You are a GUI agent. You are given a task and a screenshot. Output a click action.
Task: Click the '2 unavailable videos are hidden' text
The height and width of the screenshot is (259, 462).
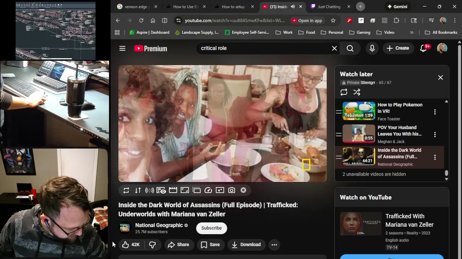pyautogui.click(x=374, y=174)
